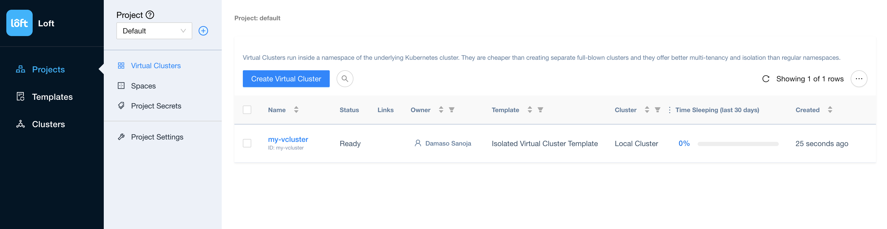
Task: Click the Time Sleeping (last 30 days) header
Action: click(x=717, y=110)
